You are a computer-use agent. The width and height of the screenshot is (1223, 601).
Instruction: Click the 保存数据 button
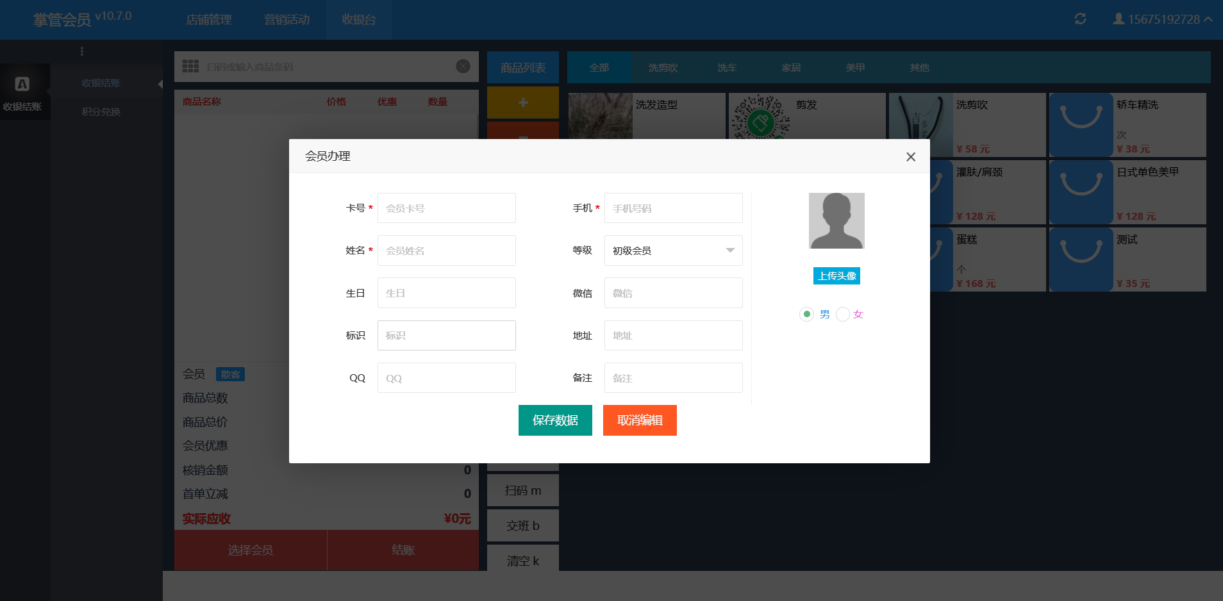click(555, 420)
